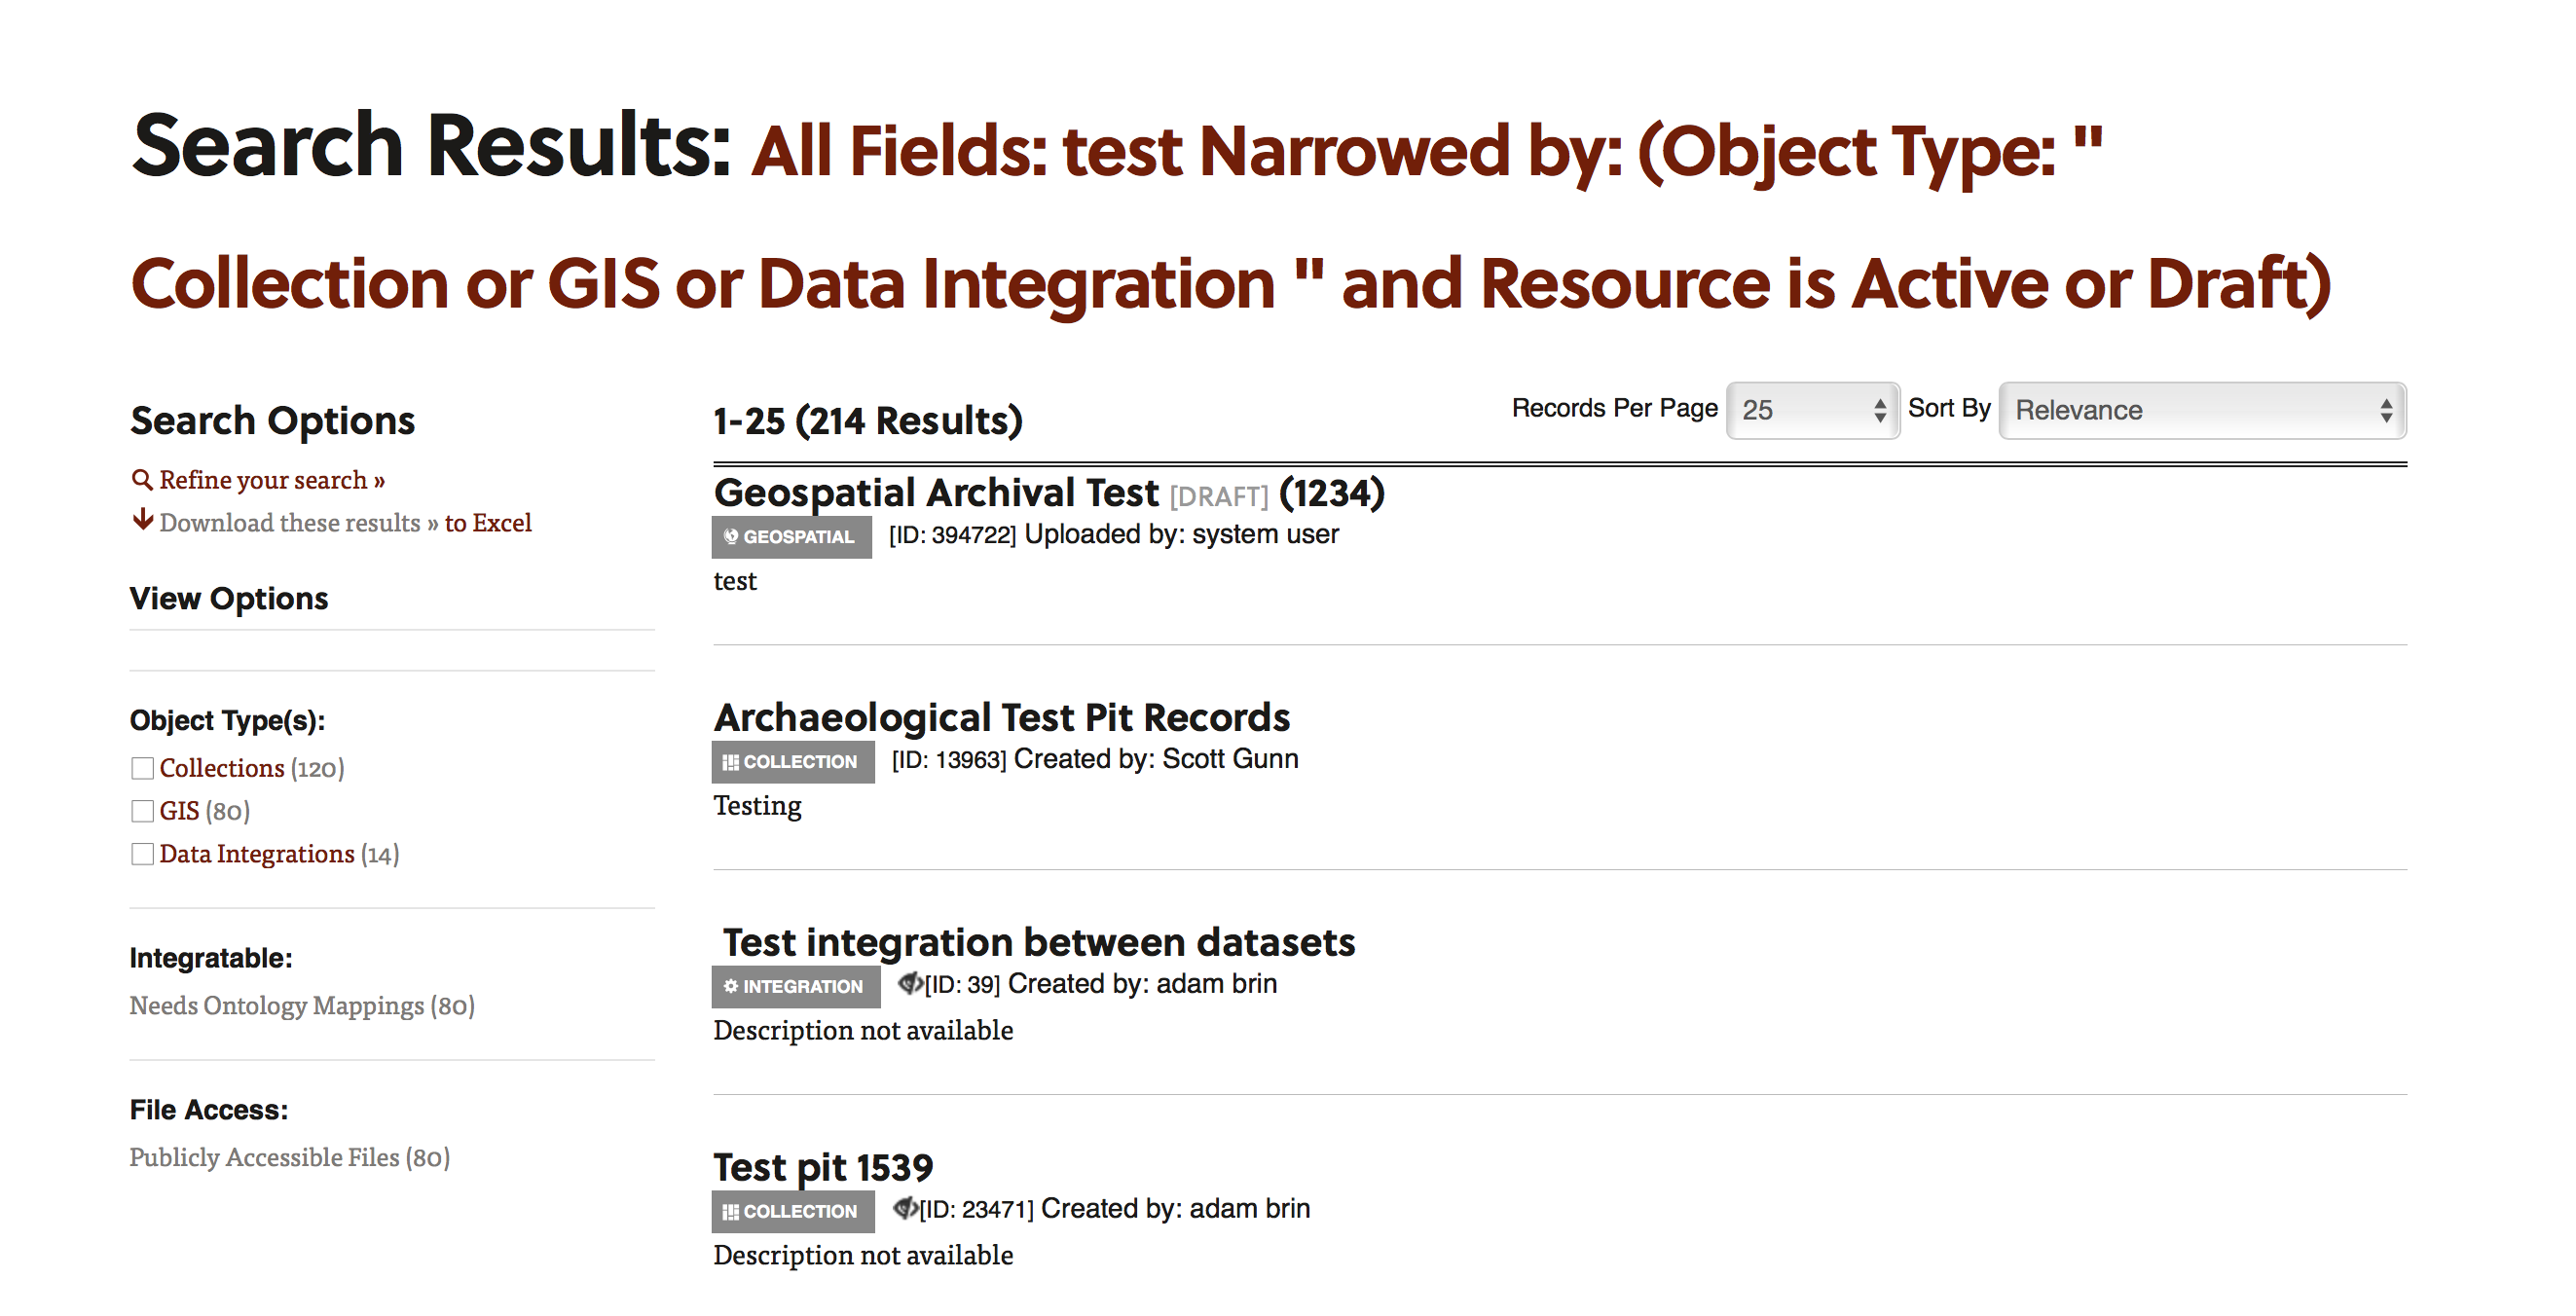Image resolution: width=2576 pixels, height=1316 pixels.
Task: Open Test integration between datasets result
Action: pyautogui.click(x=1039, y=942)
